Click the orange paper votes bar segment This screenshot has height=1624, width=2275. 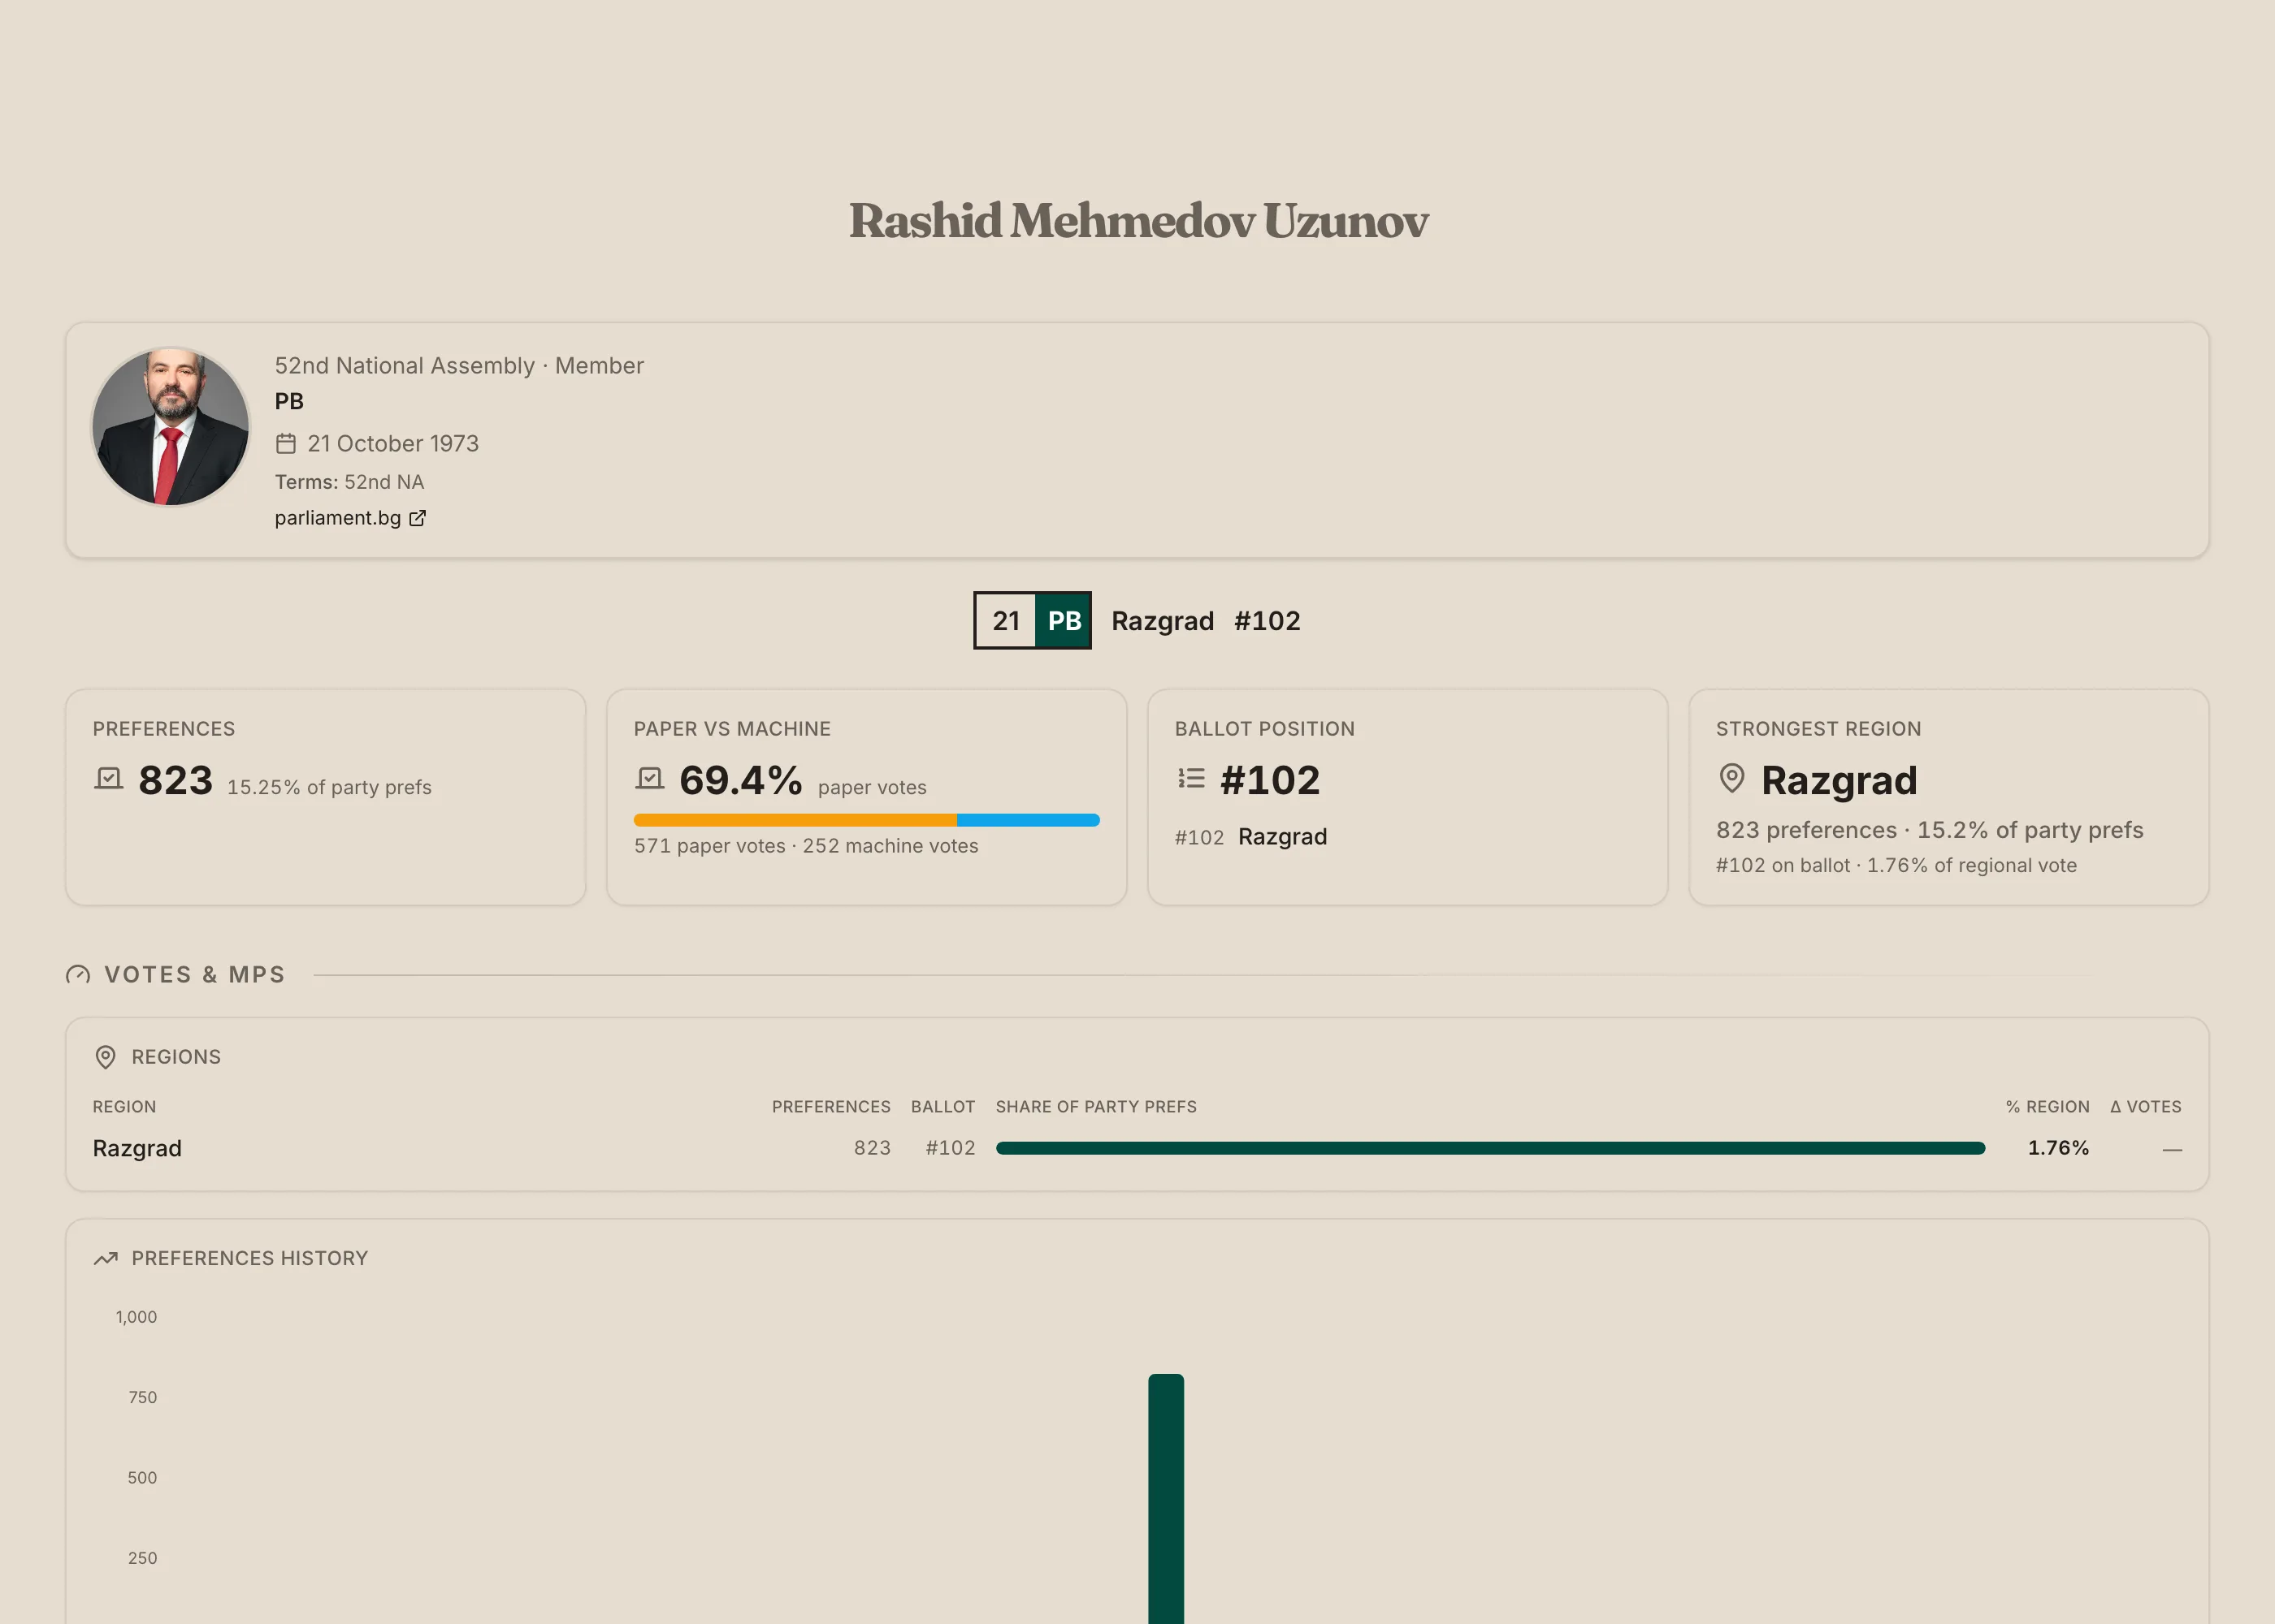point(795,820)
